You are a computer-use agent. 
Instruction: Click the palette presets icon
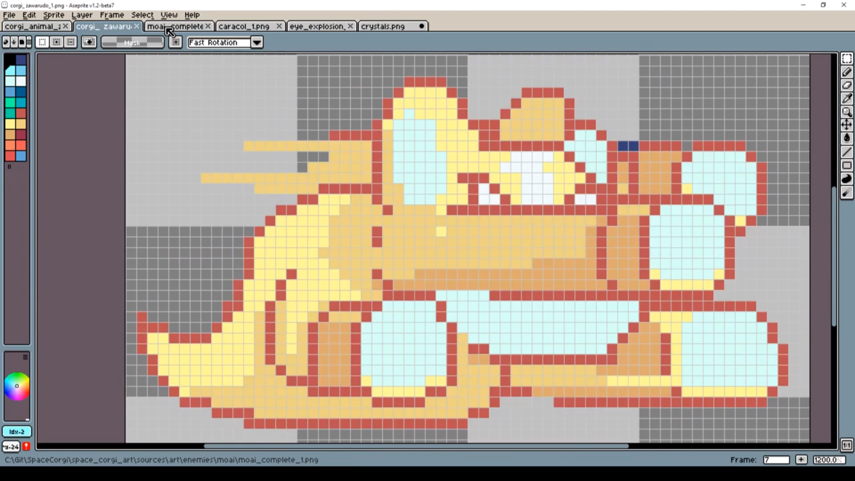(21, 42)
